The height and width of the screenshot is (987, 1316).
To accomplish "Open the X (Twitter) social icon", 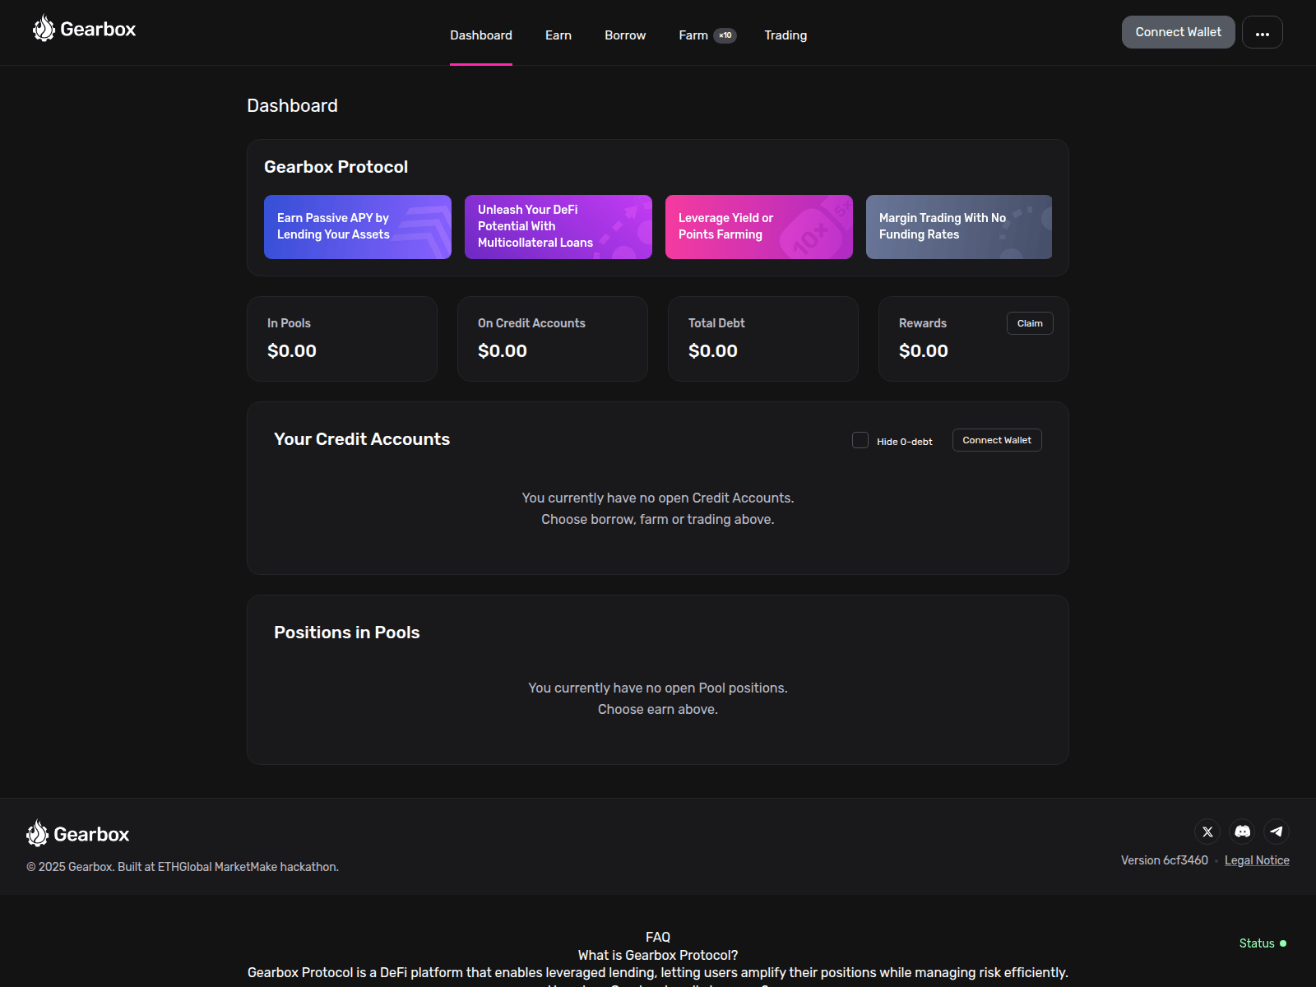I will [1207, 832].
